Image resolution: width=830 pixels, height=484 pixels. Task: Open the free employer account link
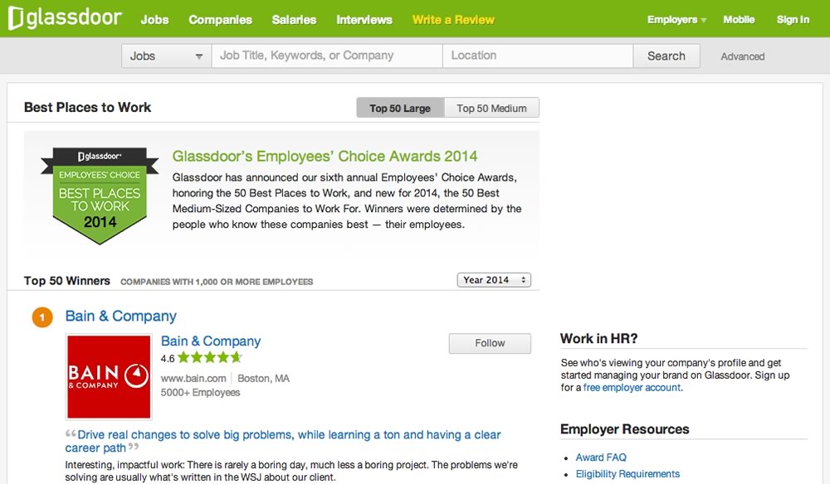(x=632, y=388)
